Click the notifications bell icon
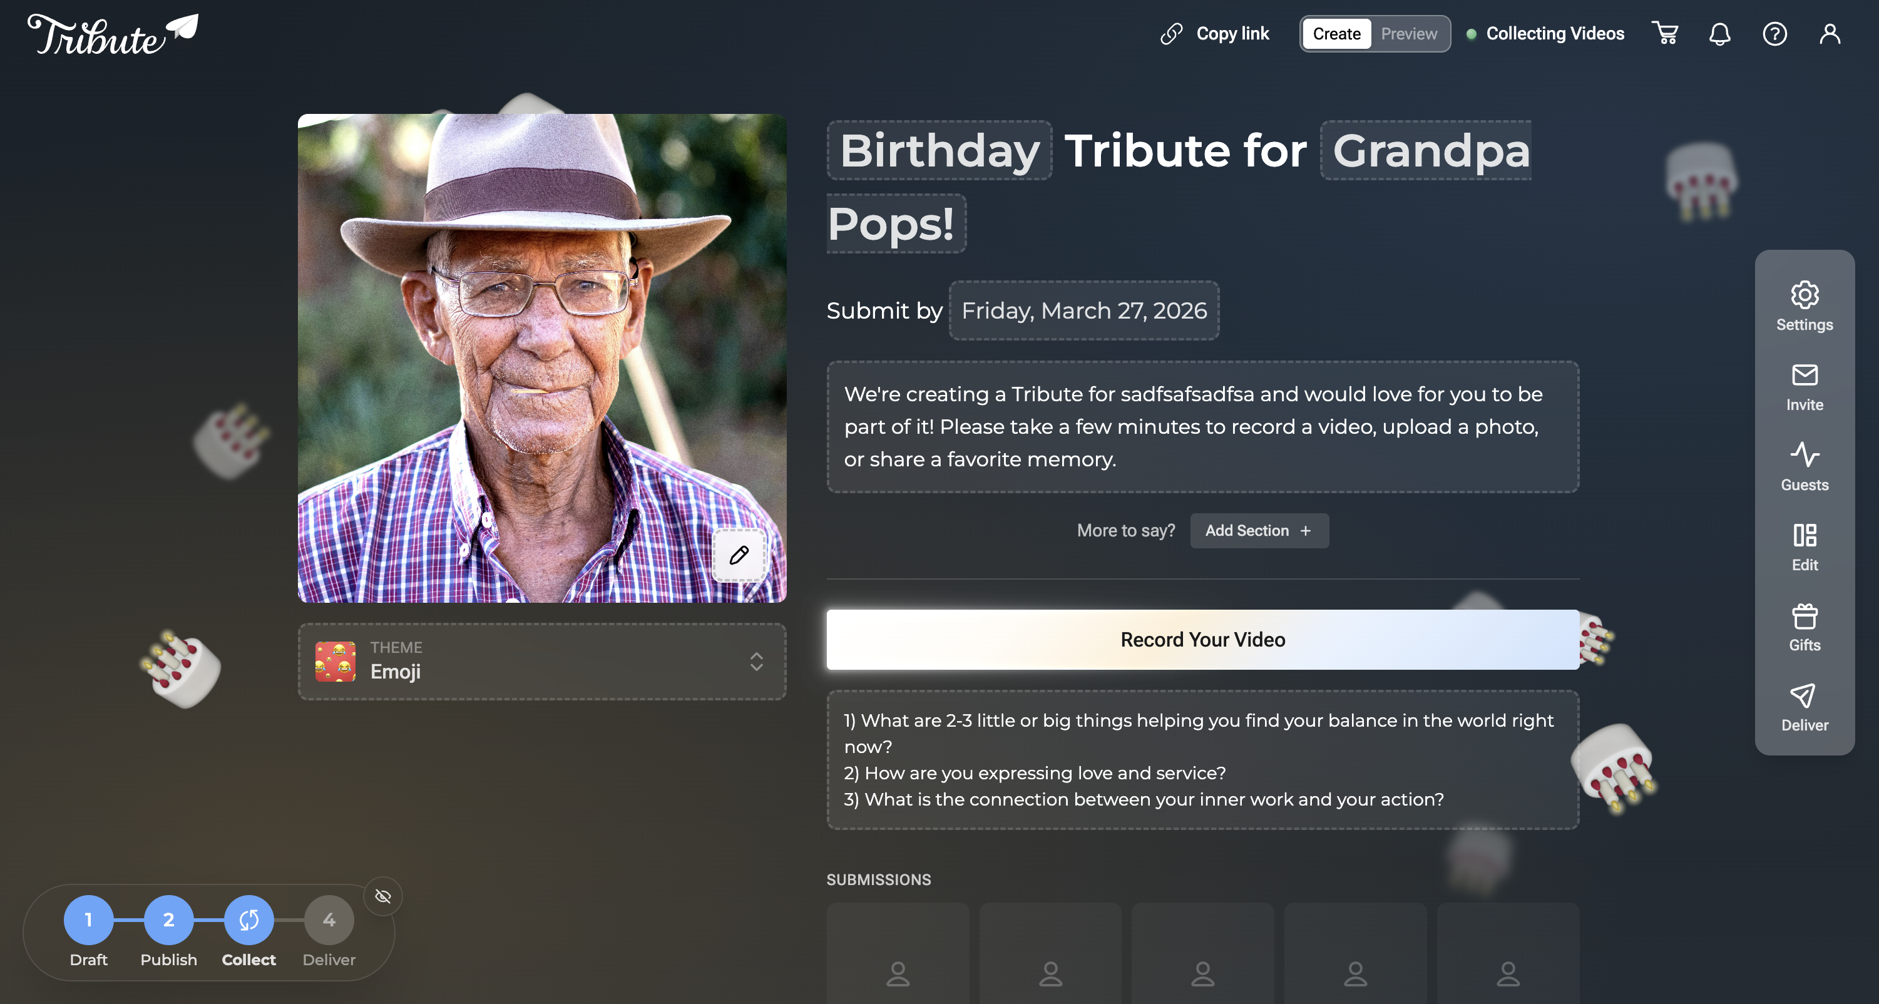This screenshot has height=1004, width=1879. (1719, 34)
